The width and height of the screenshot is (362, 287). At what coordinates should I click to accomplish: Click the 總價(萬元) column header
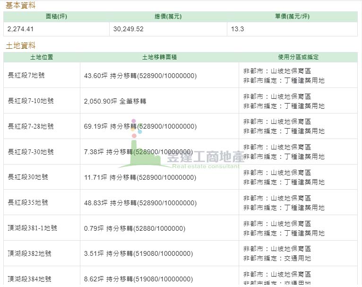pyautogui.click(x=168, y=17)
